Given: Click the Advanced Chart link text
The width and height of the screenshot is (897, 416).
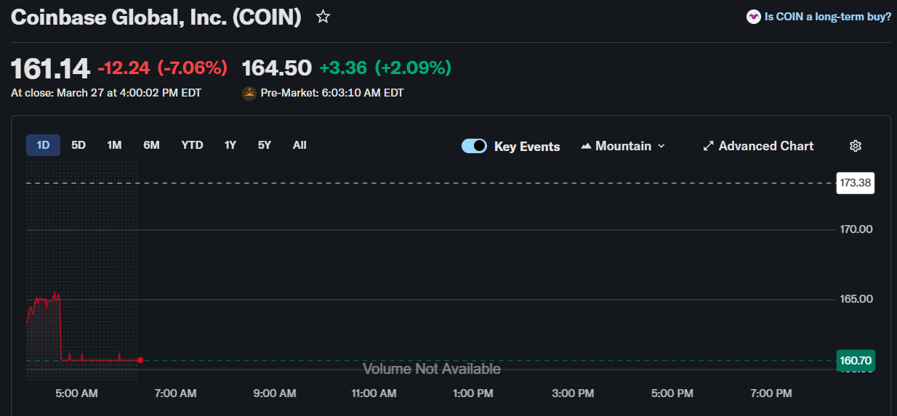Looking at the screenshot, I should (766, 146).
